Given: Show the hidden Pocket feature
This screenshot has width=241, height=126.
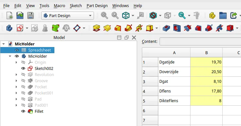Looking at the screenshot, I should pos(23,87).
